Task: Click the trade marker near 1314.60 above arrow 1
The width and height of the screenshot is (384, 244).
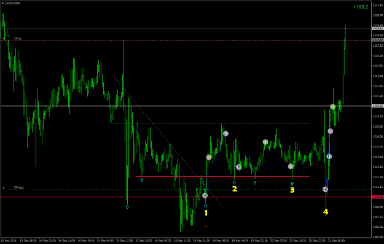Action: tap(209, 157)
